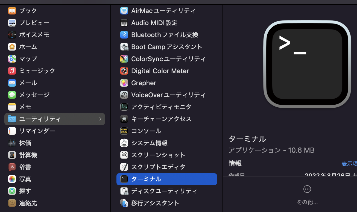Click the 連絡先 name label
Viewport: 357px width, 212px height.
click(28, 203)
